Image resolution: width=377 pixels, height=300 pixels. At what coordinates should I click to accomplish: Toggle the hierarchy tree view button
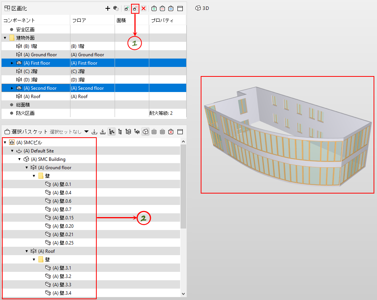[112, 132]
